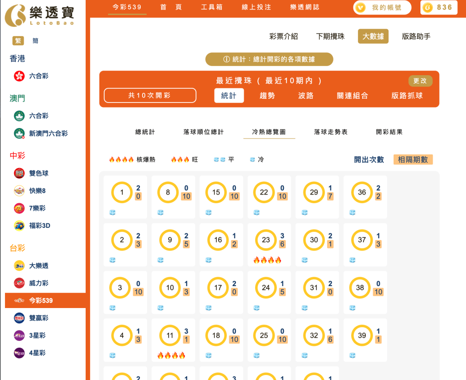Open the 威力彩 page

[x=19, y=283]
